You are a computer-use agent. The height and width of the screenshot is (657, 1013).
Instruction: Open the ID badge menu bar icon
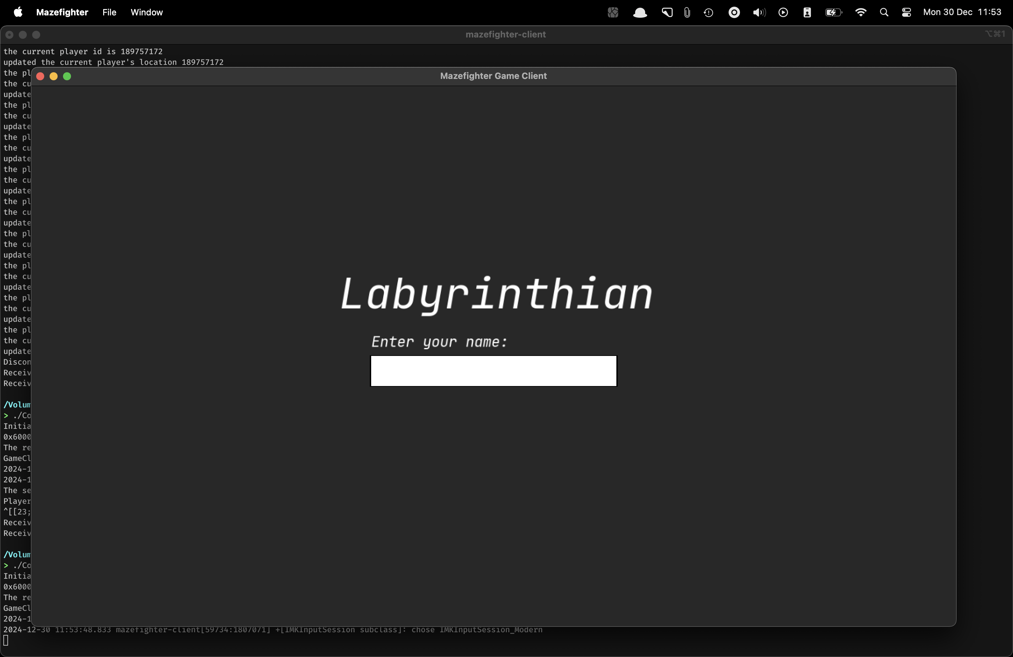[807, 13]
